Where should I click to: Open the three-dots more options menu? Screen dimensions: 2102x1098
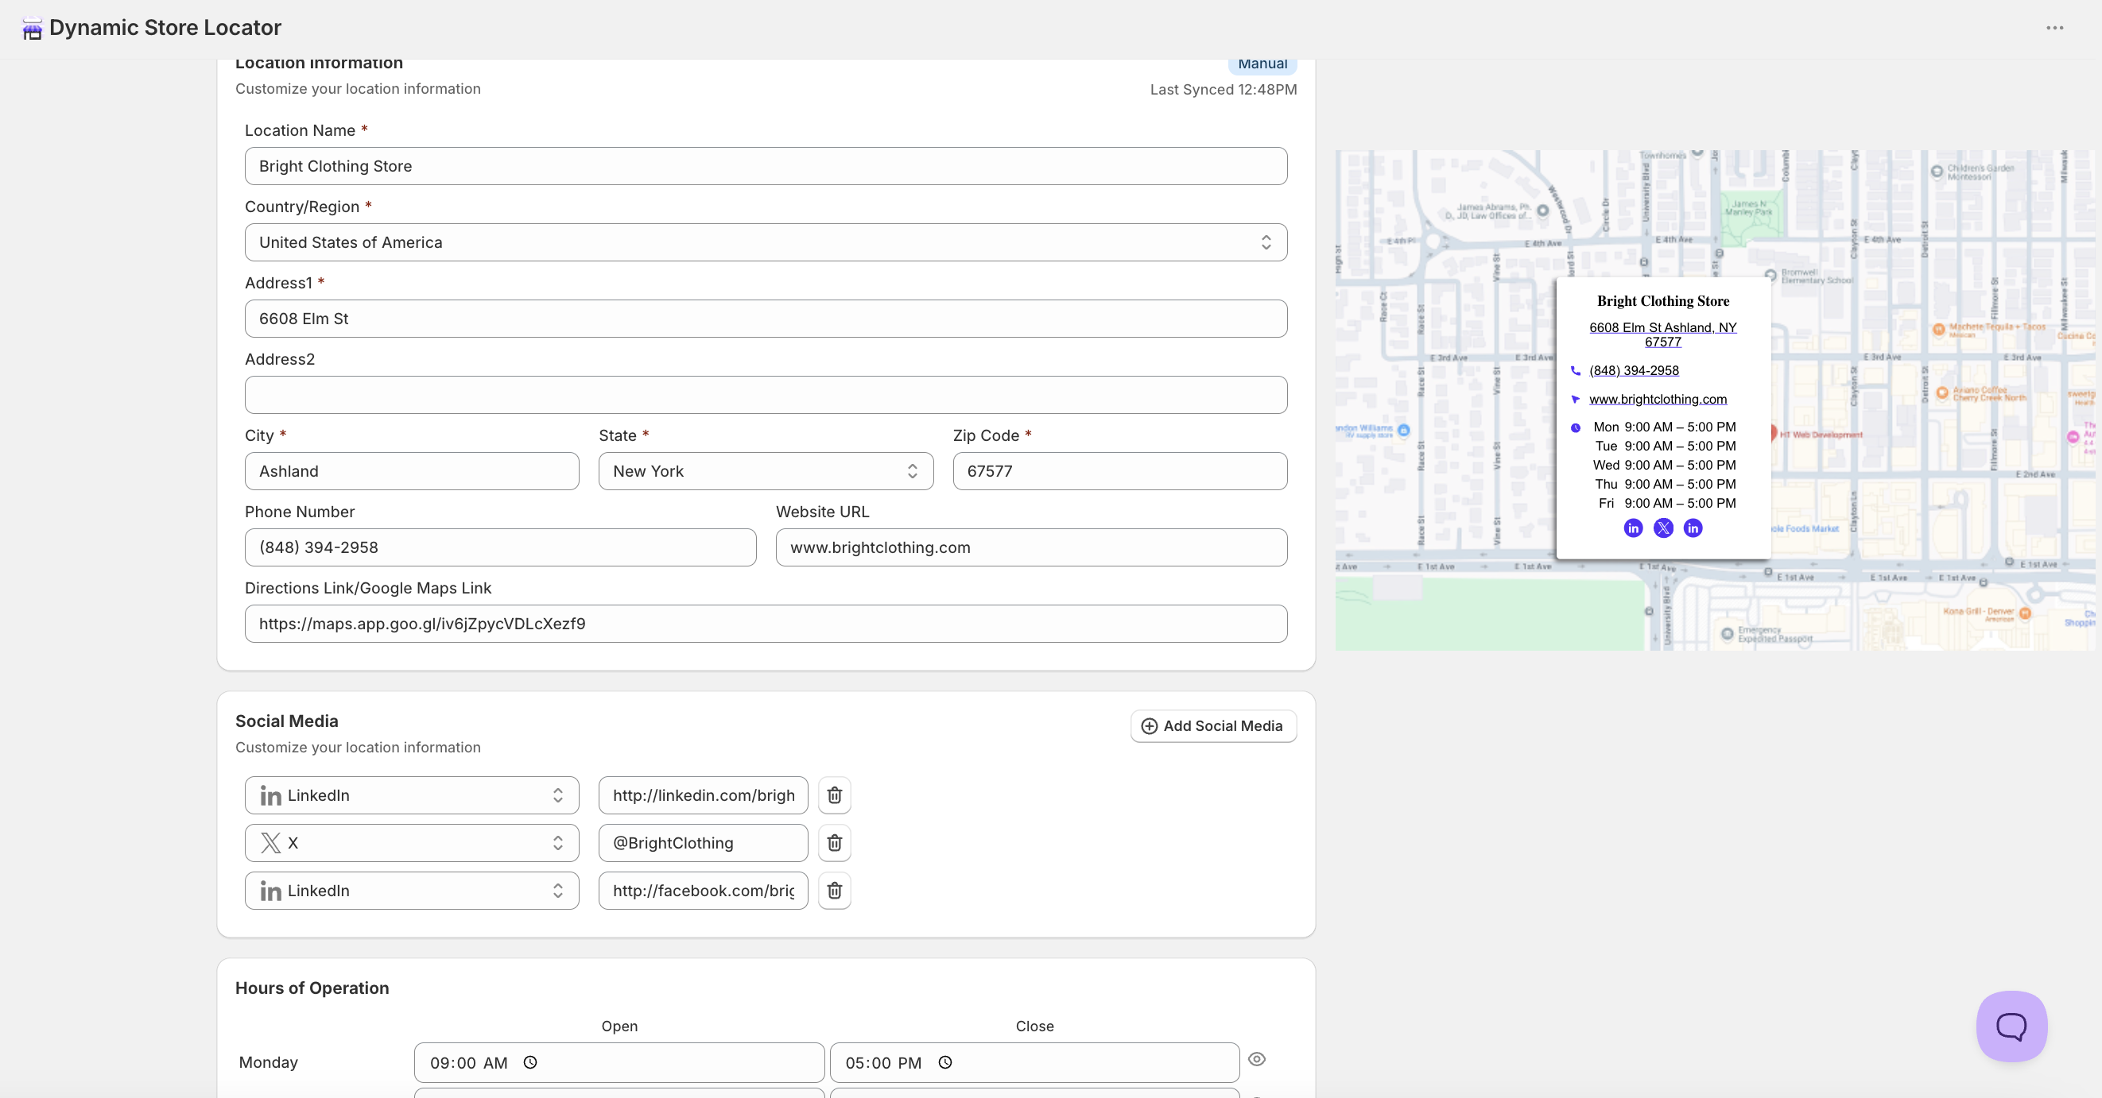(2054, 28)
